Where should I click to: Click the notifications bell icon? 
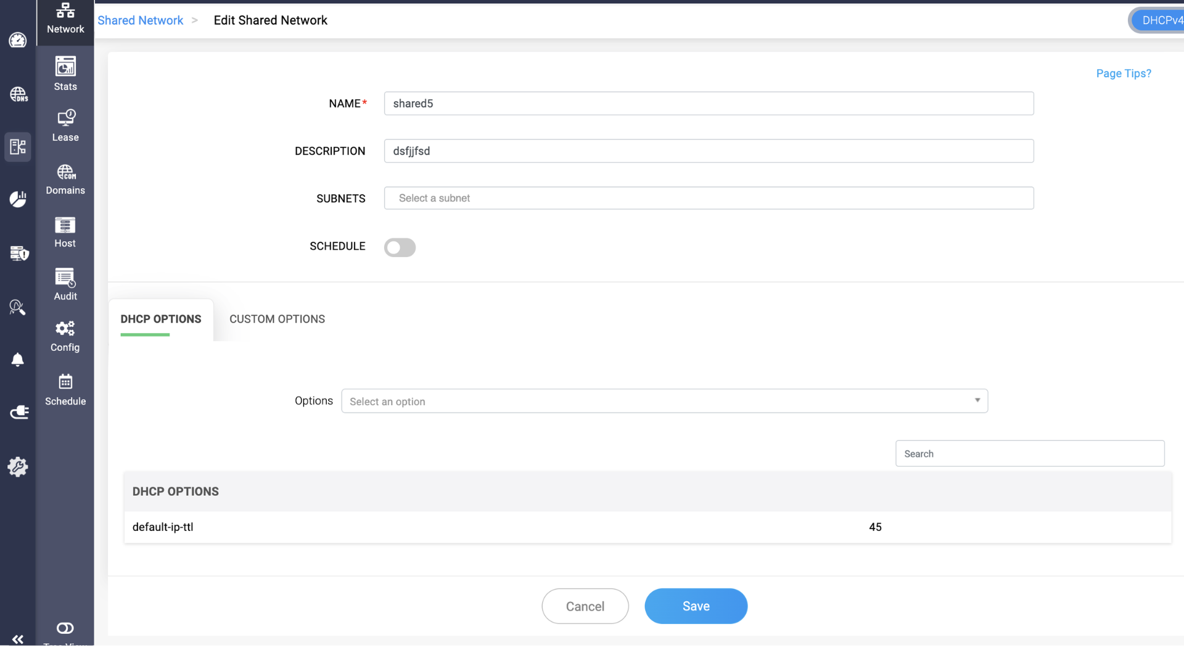[x=18, y=360]
